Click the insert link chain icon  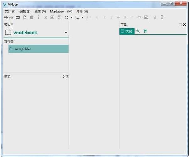click(139, 18)
